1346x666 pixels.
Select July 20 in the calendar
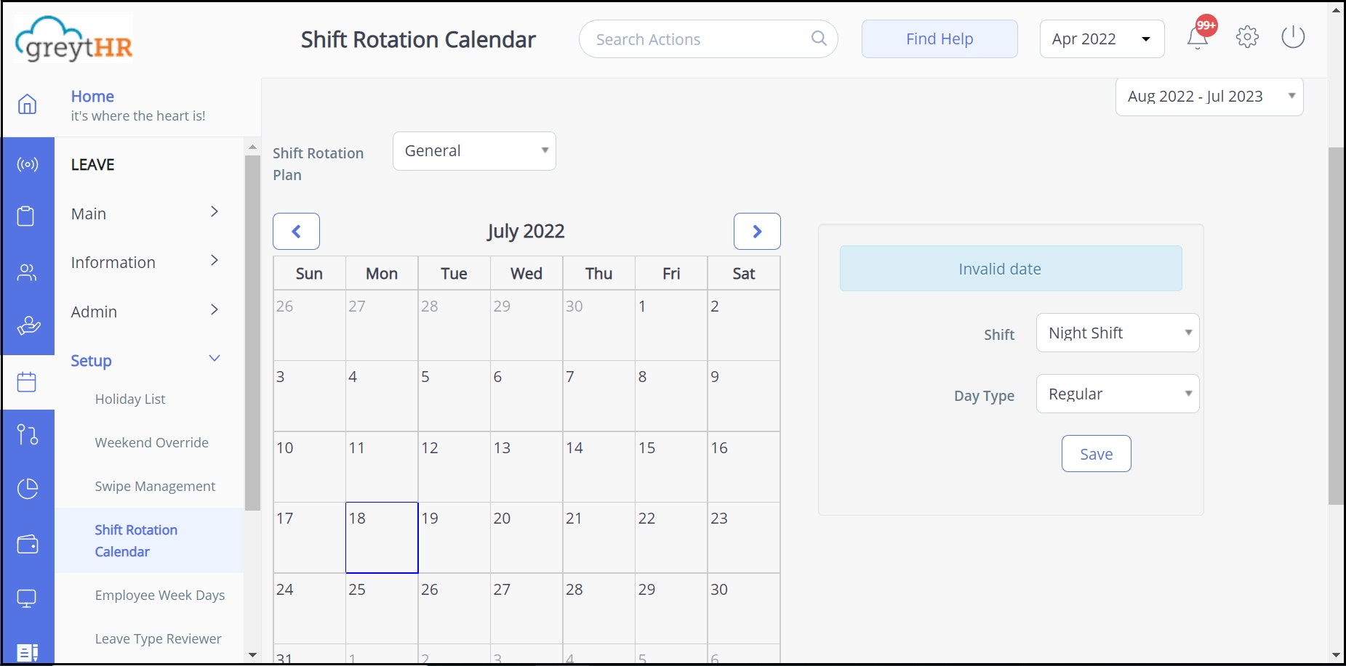point(526,537)
